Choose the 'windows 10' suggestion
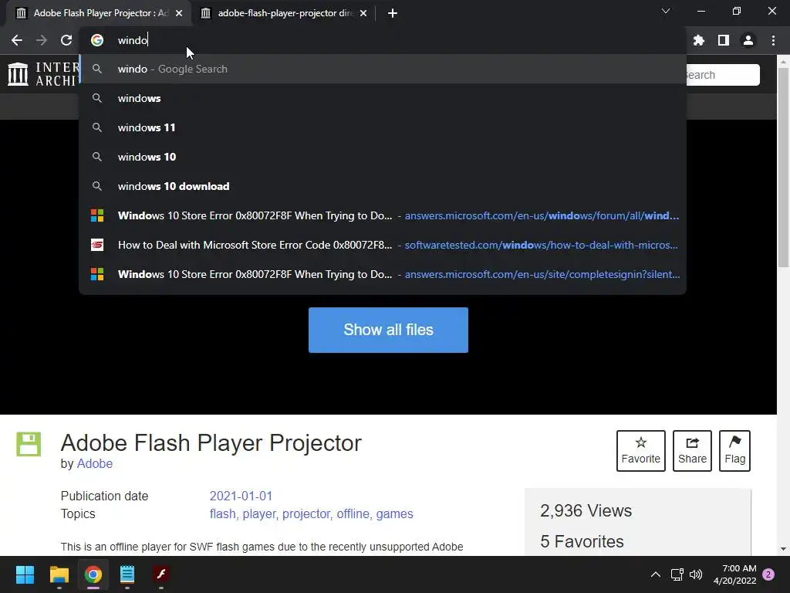This screenshot has width=790, height=593. coord(383,157)
